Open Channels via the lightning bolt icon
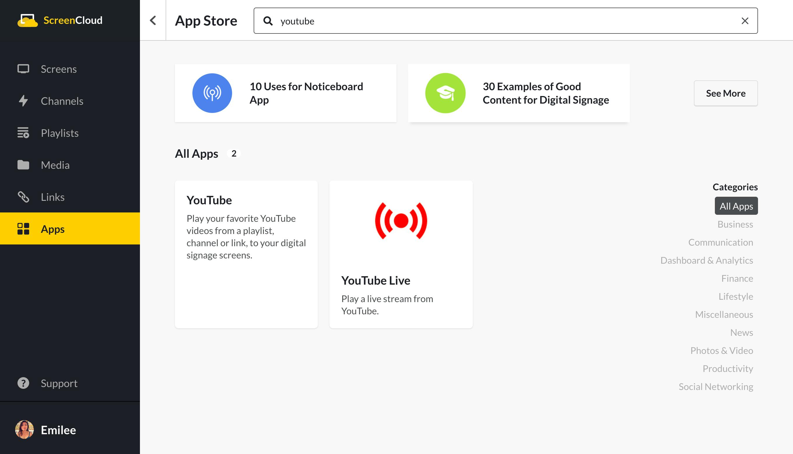 coord(23,101)
